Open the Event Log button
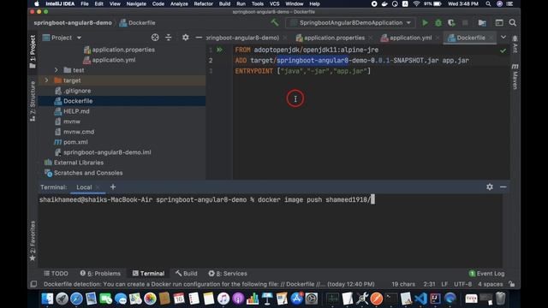Viewport: 548px width, 308px height. pos(487,274)
